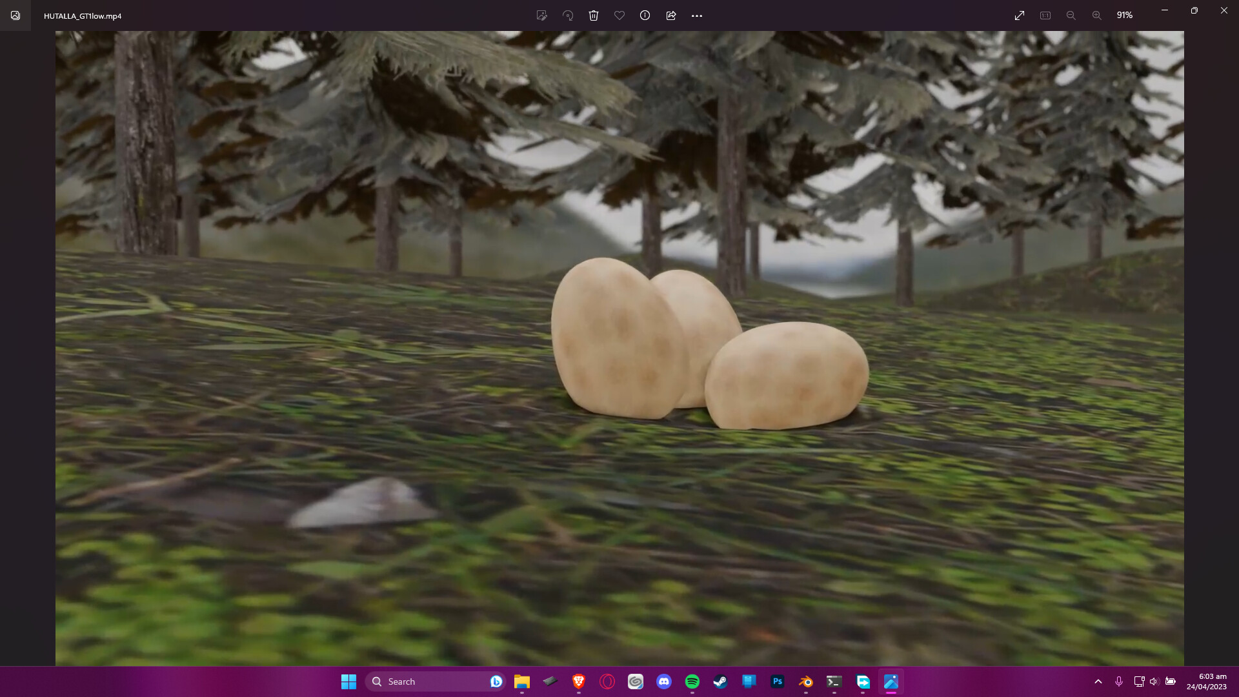
Task: Expand hidden system tray icons
Action: pyautogui.click(x=1098, y=681)
